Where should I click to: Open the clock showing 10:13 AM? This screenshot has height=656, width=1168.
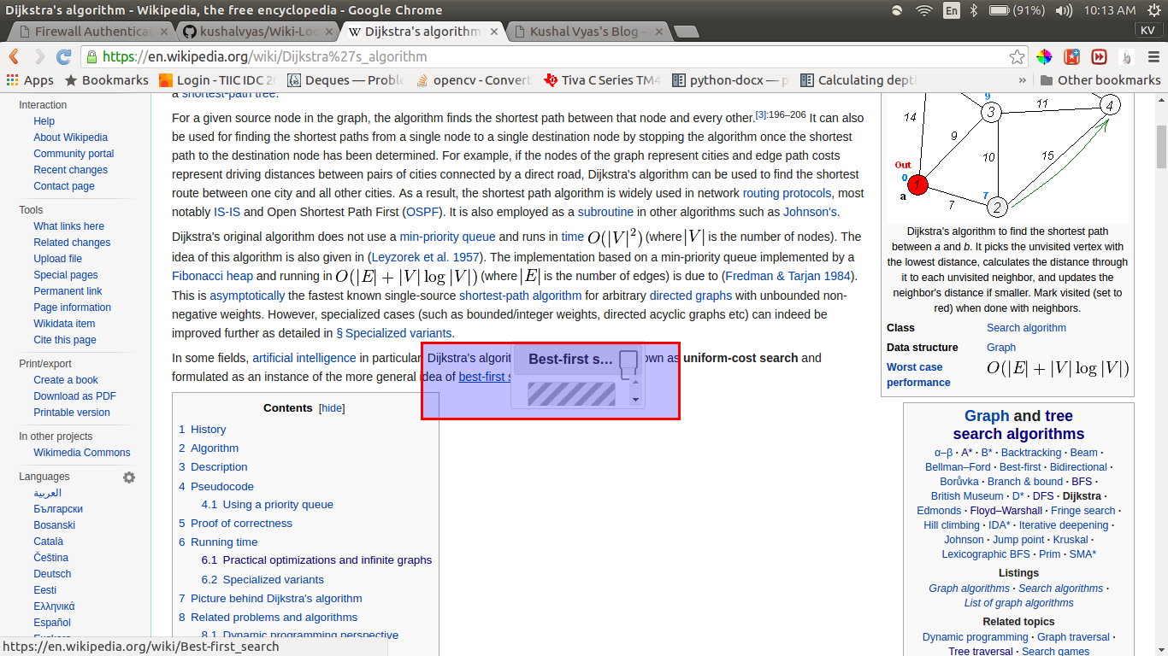click(x=1109, y=10)
